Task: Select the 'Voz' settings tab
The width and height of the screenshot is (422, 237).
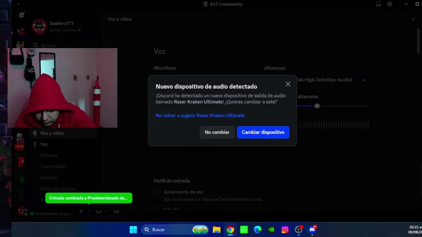Action: pyautogui.click(x=44, y=145)
